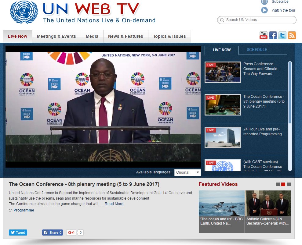The height and width of the screenshot is (245, 302).
Task: Select the LIVE NOW panel tab
Action: coord(222,50)
